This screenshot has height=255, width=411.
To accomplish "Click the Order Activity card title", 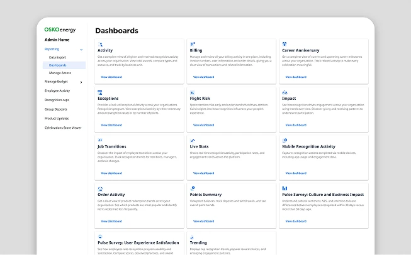I will point(111,195).
